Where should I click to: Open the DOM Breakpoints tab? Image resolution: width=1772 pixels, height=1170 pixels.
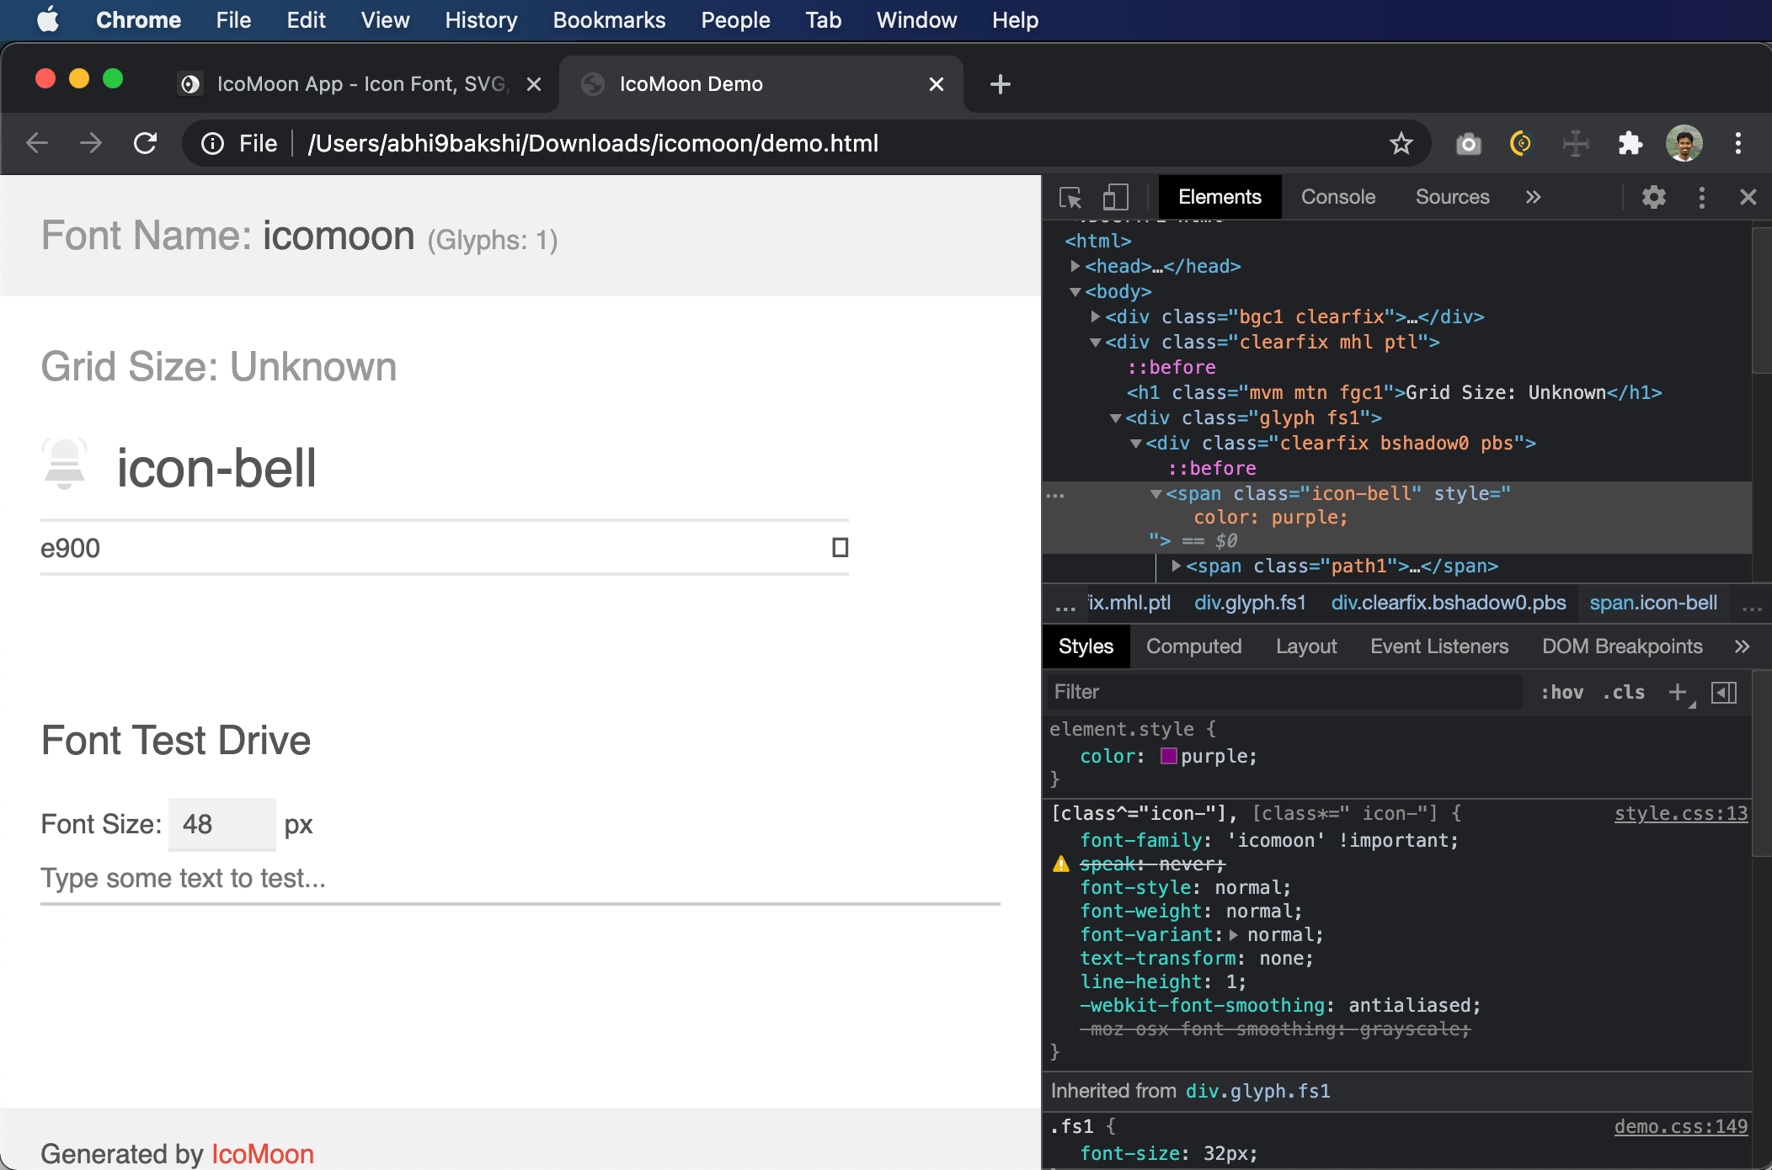[x=1622, y=646]
